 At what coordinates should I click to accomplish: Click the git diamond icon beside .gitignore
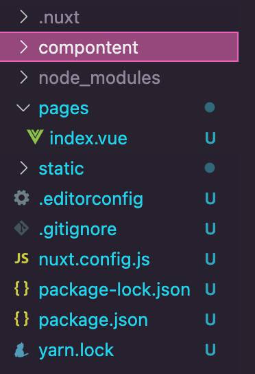21,228
